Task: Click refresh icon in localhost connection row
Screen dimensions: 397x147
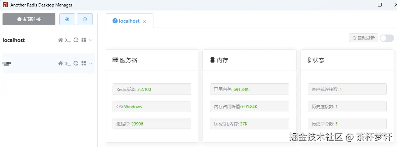Action: point(76,40)
